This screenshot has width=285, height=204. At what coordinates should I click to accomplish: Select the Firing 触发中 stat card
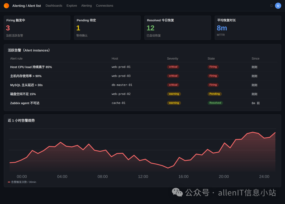pos(37,28)
